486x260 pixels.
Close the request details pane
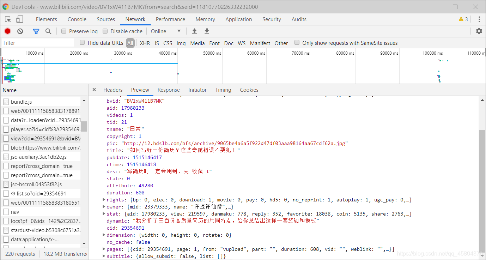coord(94,90)
